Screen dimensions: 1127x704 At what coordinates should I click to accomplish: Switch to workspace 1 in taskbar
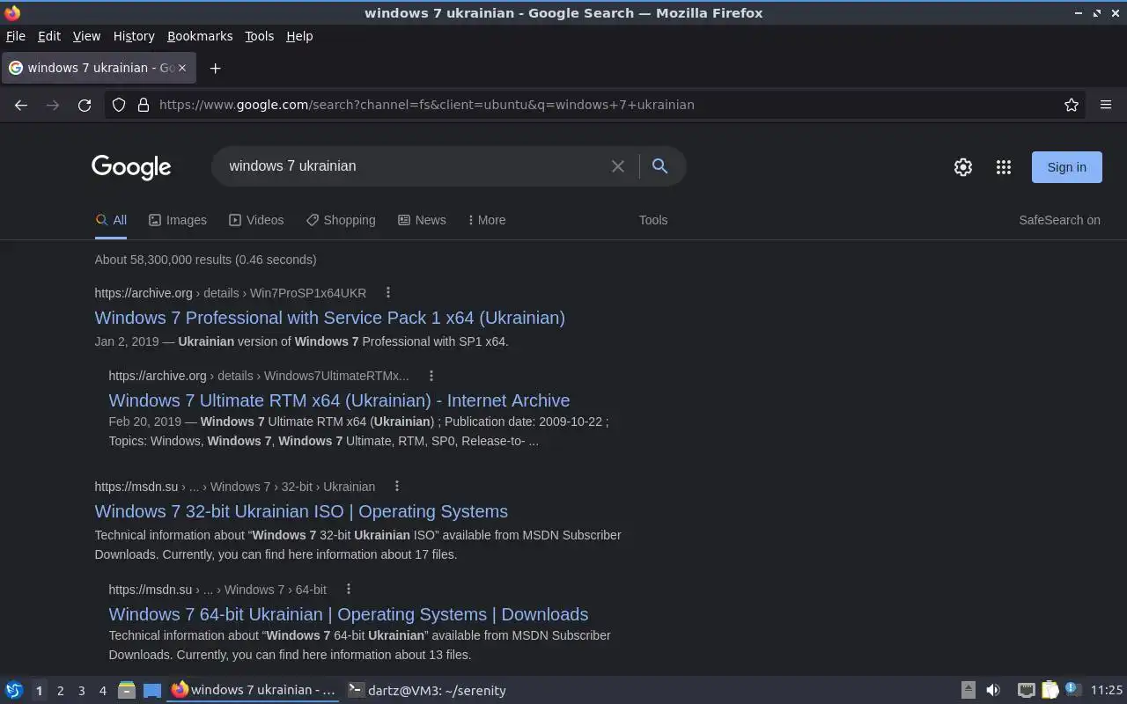coord(39,691)
